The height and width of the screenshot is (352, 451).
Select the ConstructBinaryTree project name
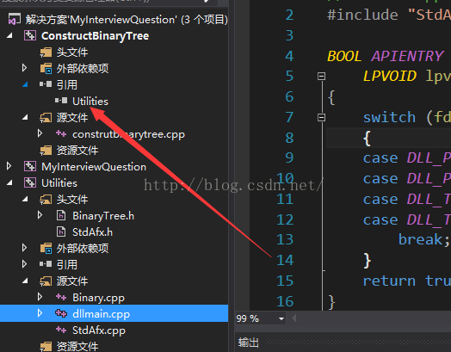click(96, 36)
